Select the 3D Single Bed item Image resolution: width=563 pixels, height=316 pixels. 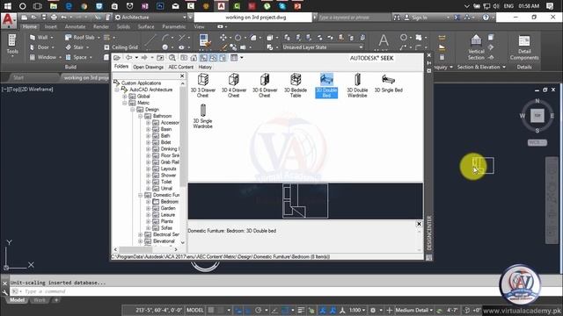tap(389, 83)
